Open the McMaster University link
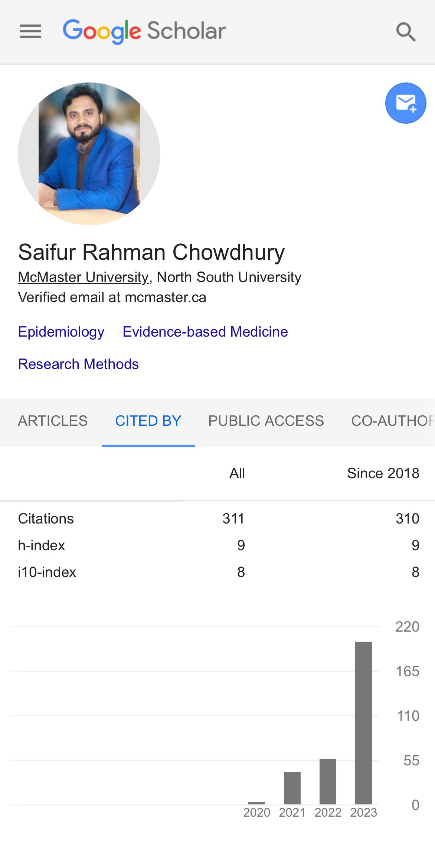 (x=83, y=277)
